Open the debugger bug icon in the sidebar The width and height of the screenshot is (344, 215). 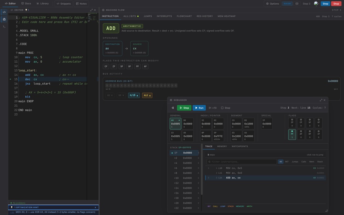tap(4, 19)
